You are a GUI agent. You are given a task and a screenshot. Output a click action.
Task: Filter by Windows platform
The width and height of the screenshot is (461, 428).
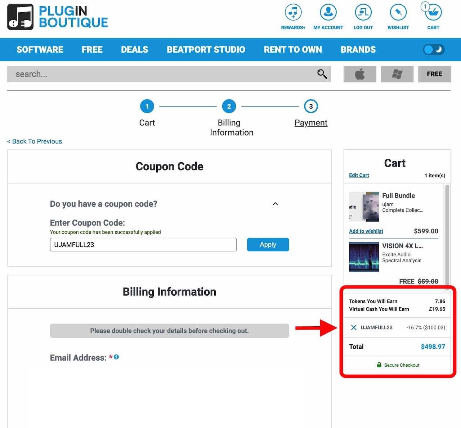(397, 74)
